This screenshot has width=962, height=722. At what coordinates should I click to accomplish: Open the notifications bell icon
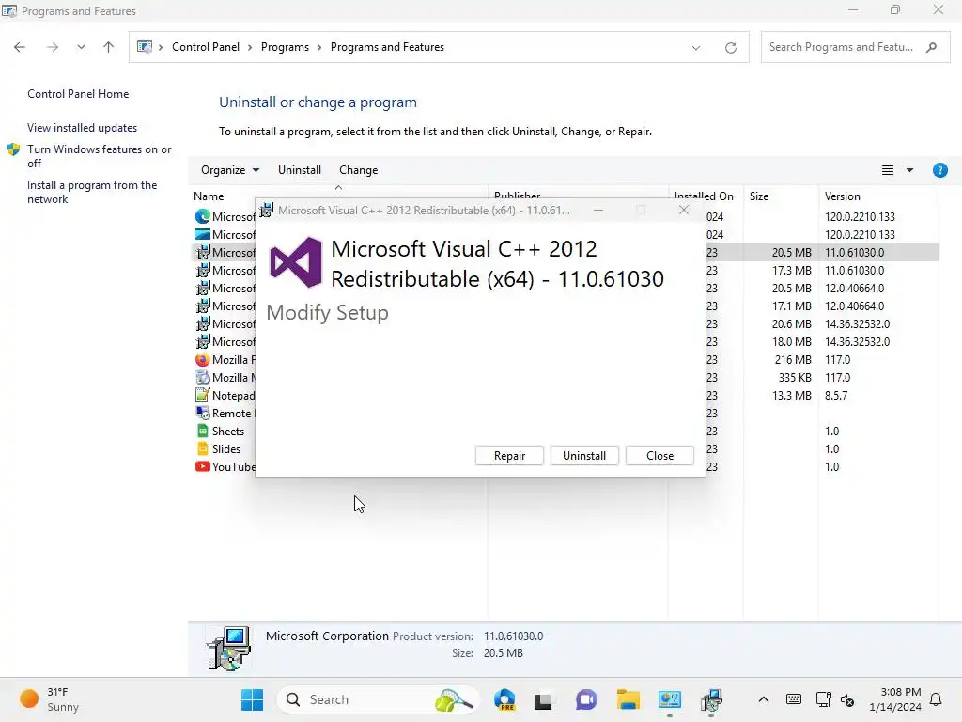tap(936, 699)
